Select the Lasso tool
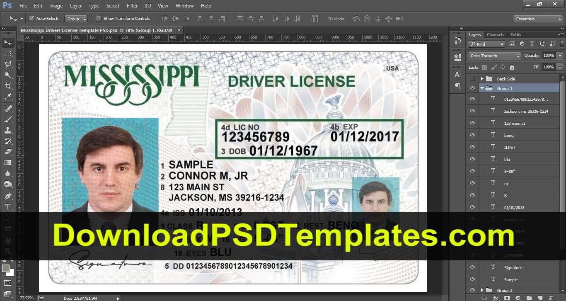This screenshot has width=566, height=301. (x=7, y=64)
